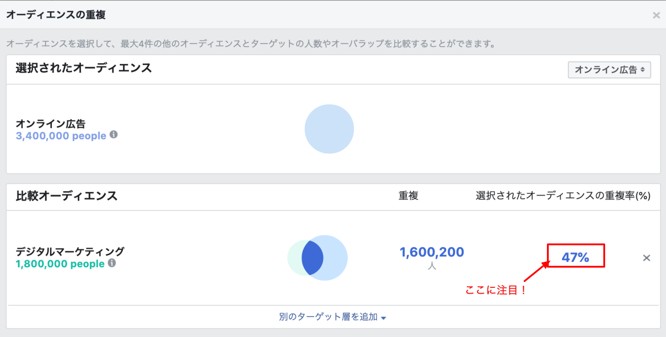Click the 別のターゲット層を追加 dropdown arrow
This screenshot has height=337, width=666.
click(384, 318)
